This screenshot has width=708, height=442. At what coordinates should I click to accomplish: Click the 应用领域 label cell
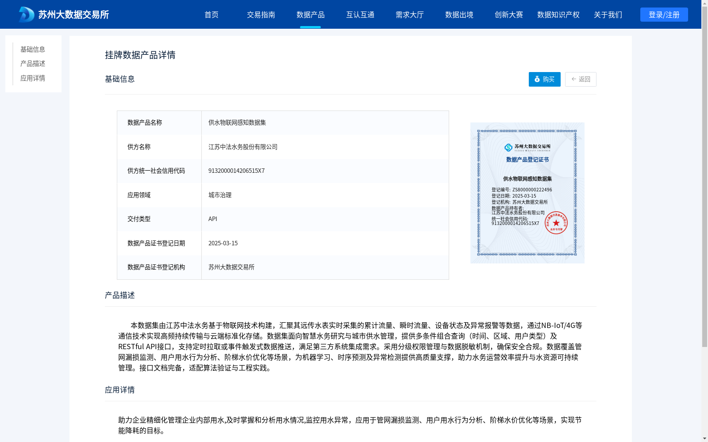pos(159,195)
